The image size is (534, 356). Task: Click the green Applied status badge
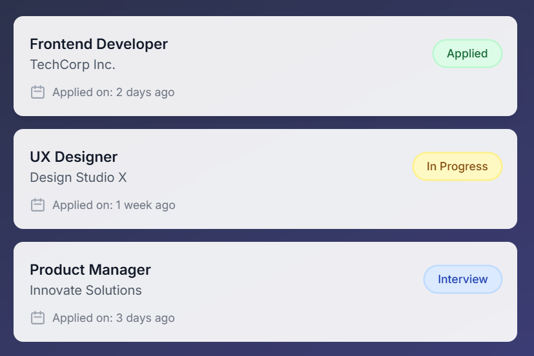tap(467, 54)
